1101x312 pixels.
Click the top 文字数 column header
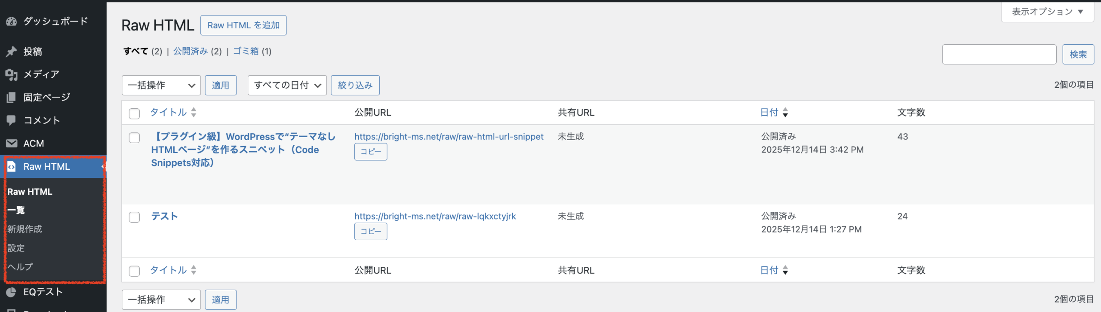click(x=911, y=113)
